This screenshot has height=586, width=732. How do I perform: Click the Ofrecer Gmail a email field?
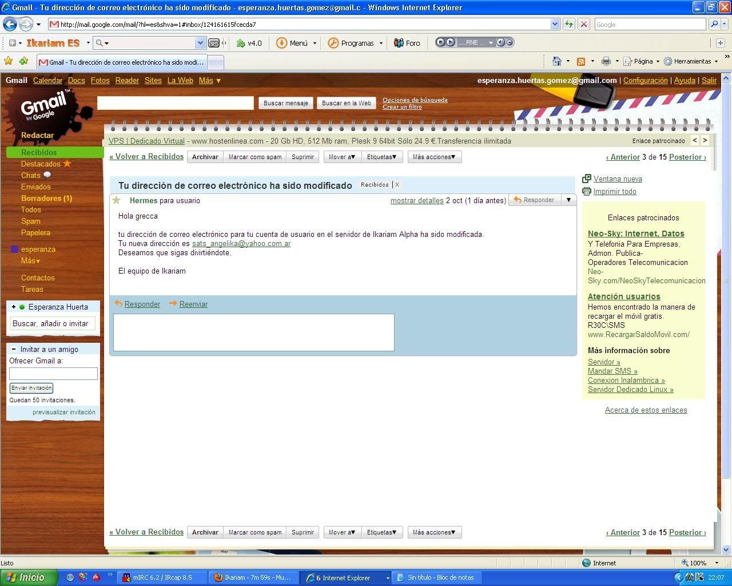(53, 374)
